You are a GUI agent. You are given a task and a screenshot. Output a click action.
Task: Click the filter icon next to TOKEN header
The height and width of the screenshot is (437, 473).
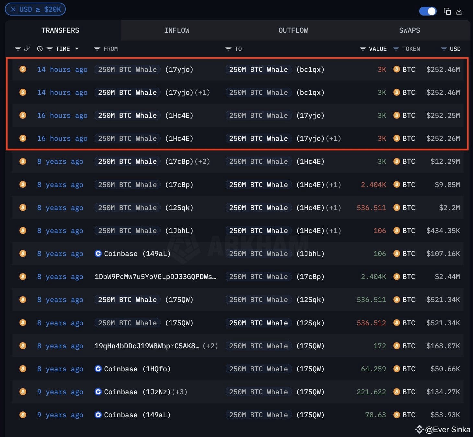coord(396,49)
